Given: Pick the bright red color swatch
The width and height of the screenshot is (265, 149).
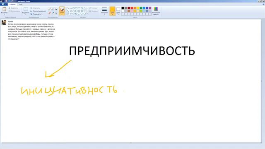Looking at the screenshot, I should tap(132, 8).
